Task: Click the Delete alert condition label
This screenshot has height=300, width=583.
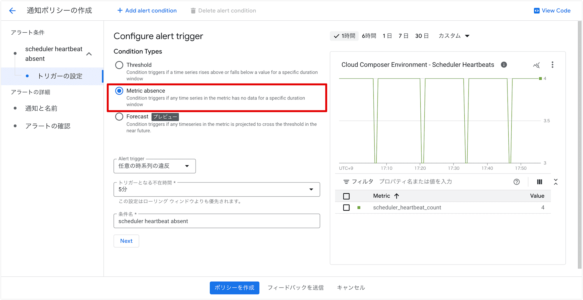Action: tap(227, 11)
